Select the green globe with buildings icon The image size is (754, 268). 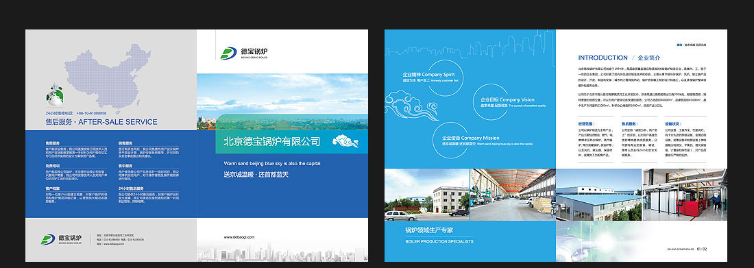(54, 95)
